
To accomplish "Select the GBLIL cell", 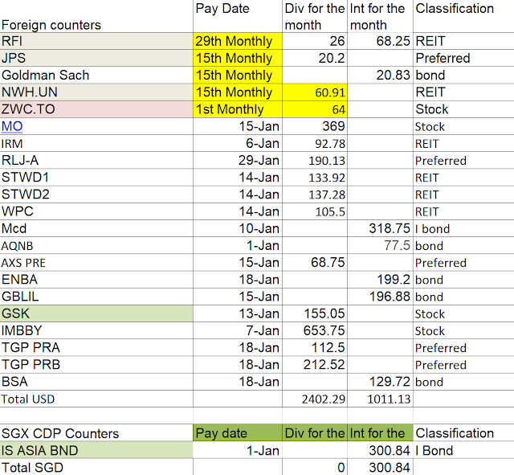I will click(x=96, y=297).
